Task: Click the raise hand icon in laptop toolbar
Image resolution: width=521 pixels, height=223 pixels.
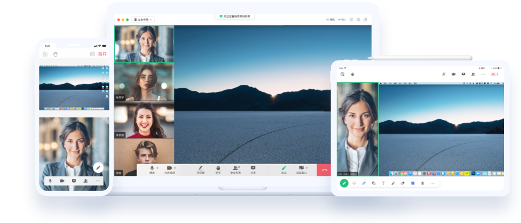Action: coord(218,168)
